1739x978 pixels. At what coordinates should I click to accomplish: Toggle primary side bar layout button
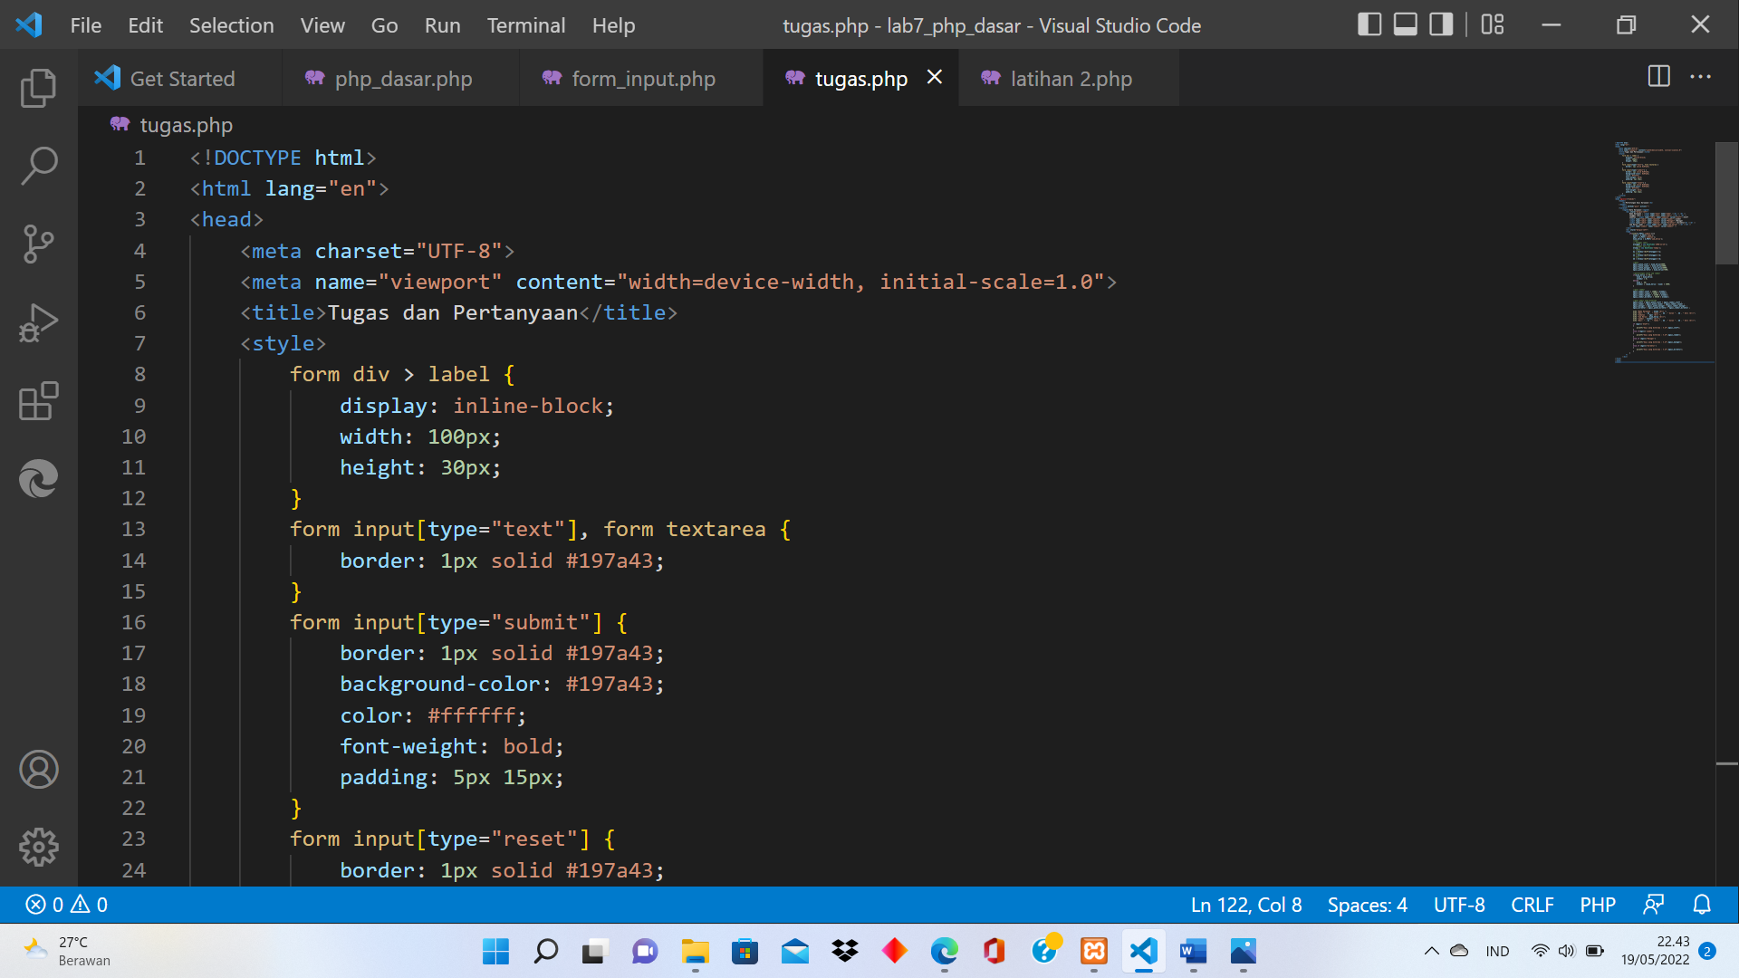[1369, 24]
